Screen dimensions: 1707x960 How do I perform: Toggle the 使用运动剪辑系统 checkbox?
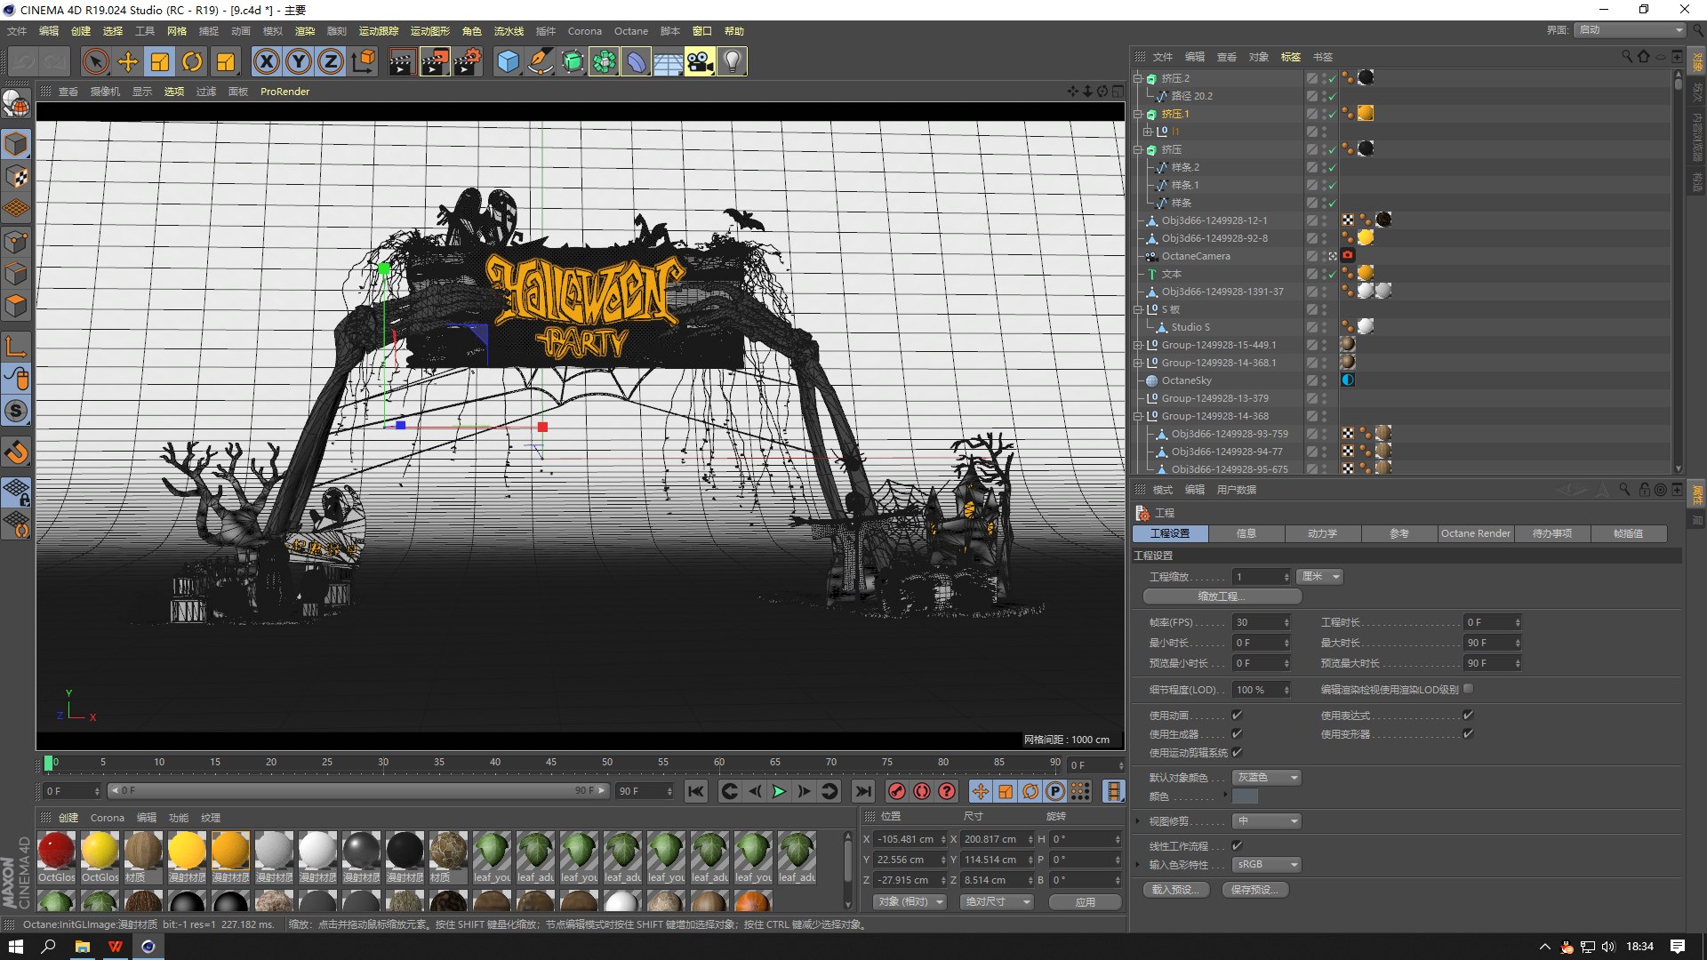point(1237,752)
